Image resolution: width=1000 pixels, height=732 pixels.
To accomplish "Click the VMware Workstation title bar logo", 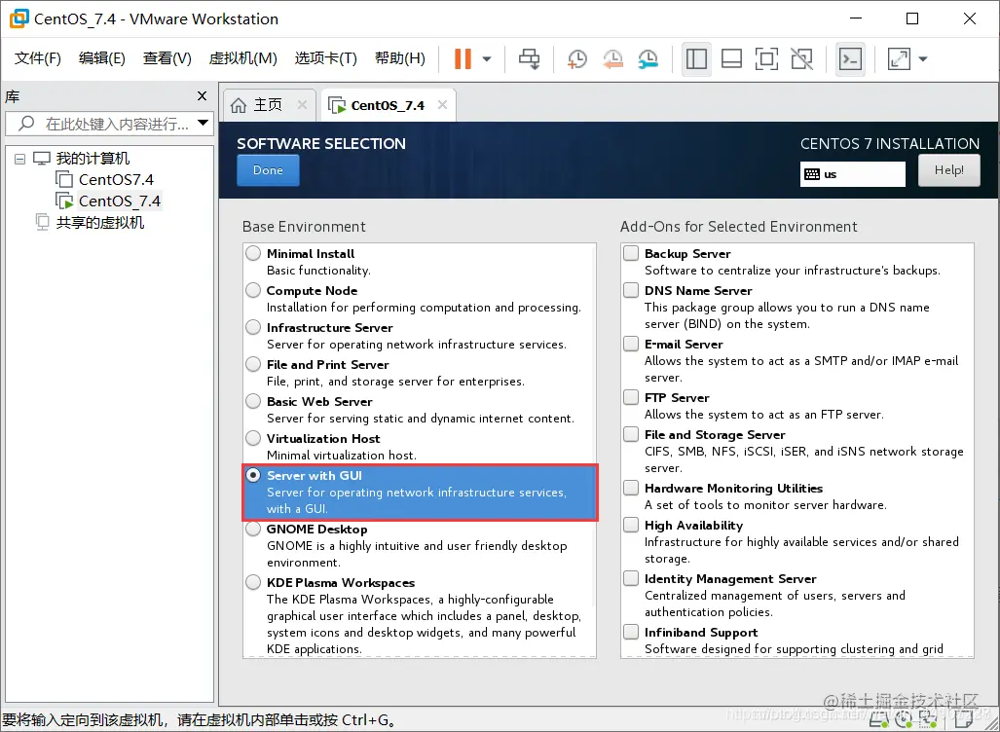I will [19, 18].
